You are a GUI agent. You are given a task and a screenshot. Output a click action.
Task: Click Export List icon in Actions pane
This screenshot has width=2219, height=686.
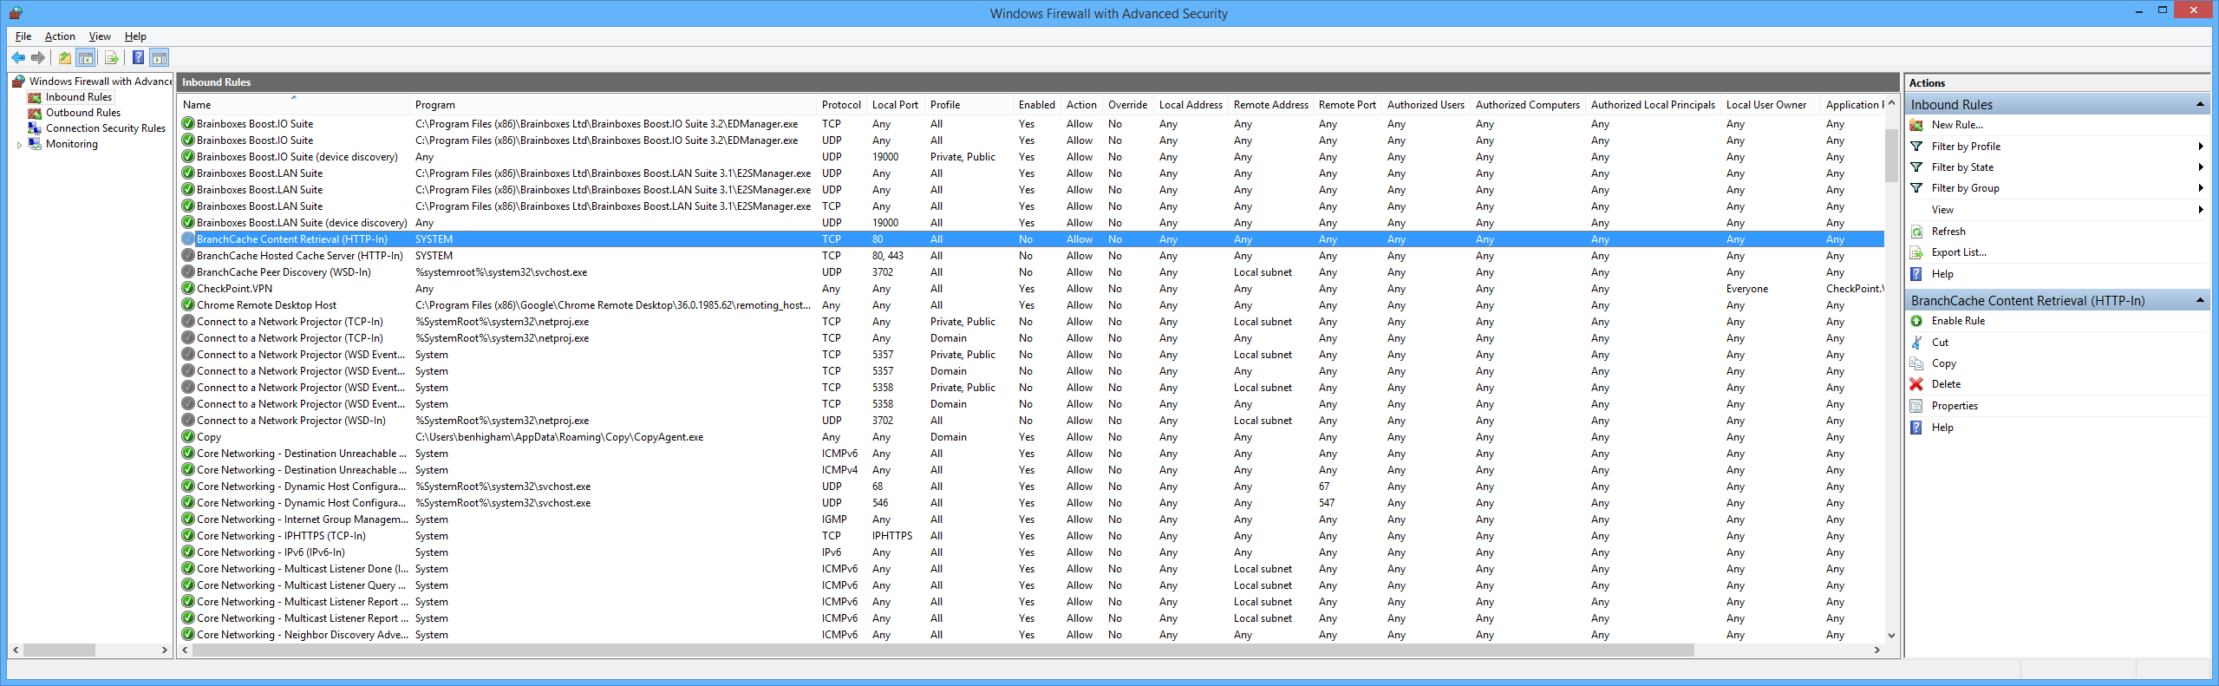[1917, 252]
